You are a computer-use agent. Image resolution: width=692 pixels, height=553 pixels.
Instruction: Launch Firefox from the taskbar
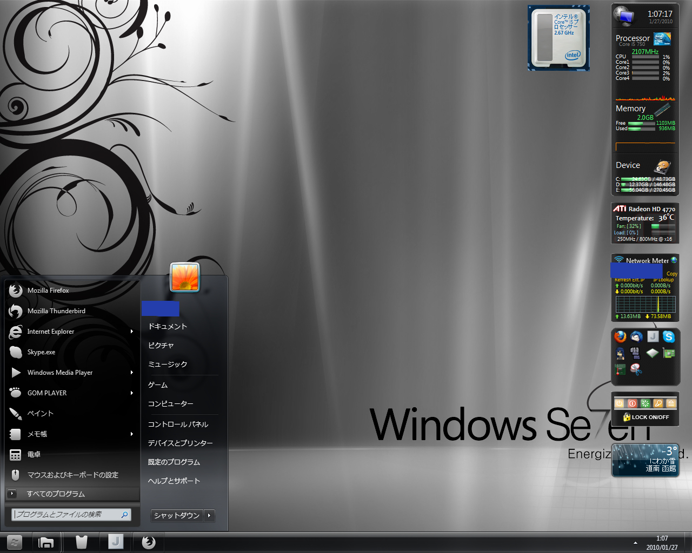pyautogui.click(x=149, y=542)
